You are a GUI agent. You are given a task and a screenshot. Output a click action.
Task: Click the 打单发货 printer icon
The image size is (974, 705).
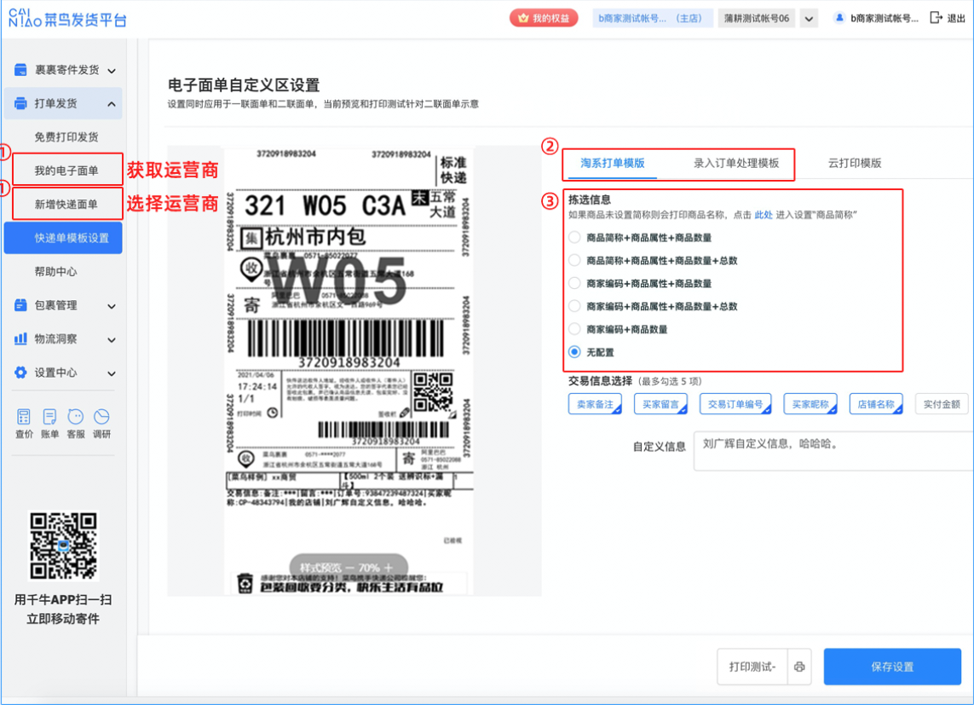[x=20, y=103]
